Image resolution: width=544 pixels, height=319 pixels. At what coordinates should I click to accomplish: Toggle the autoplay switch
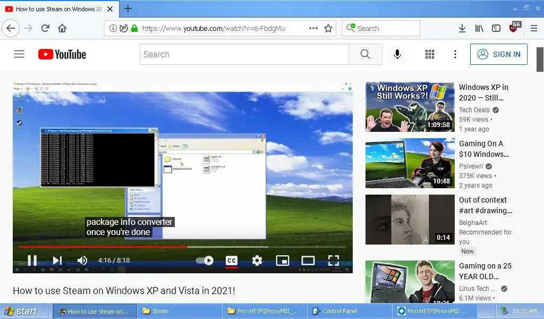(x=205, y=261)
